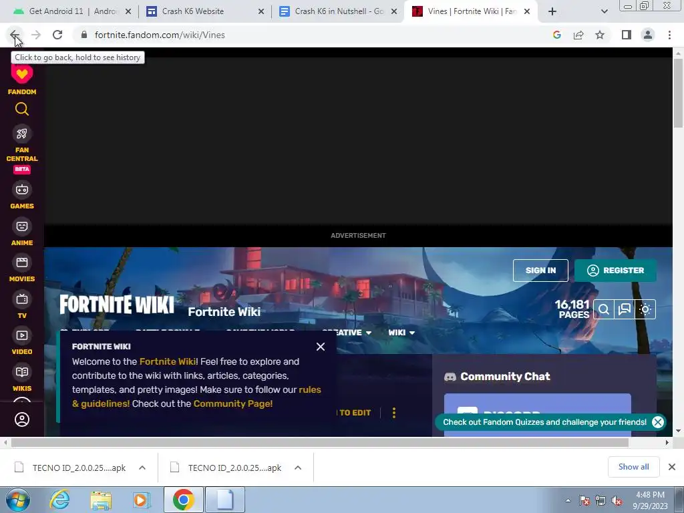Open Fan Central rocket icon

click(x=22, y=134)
